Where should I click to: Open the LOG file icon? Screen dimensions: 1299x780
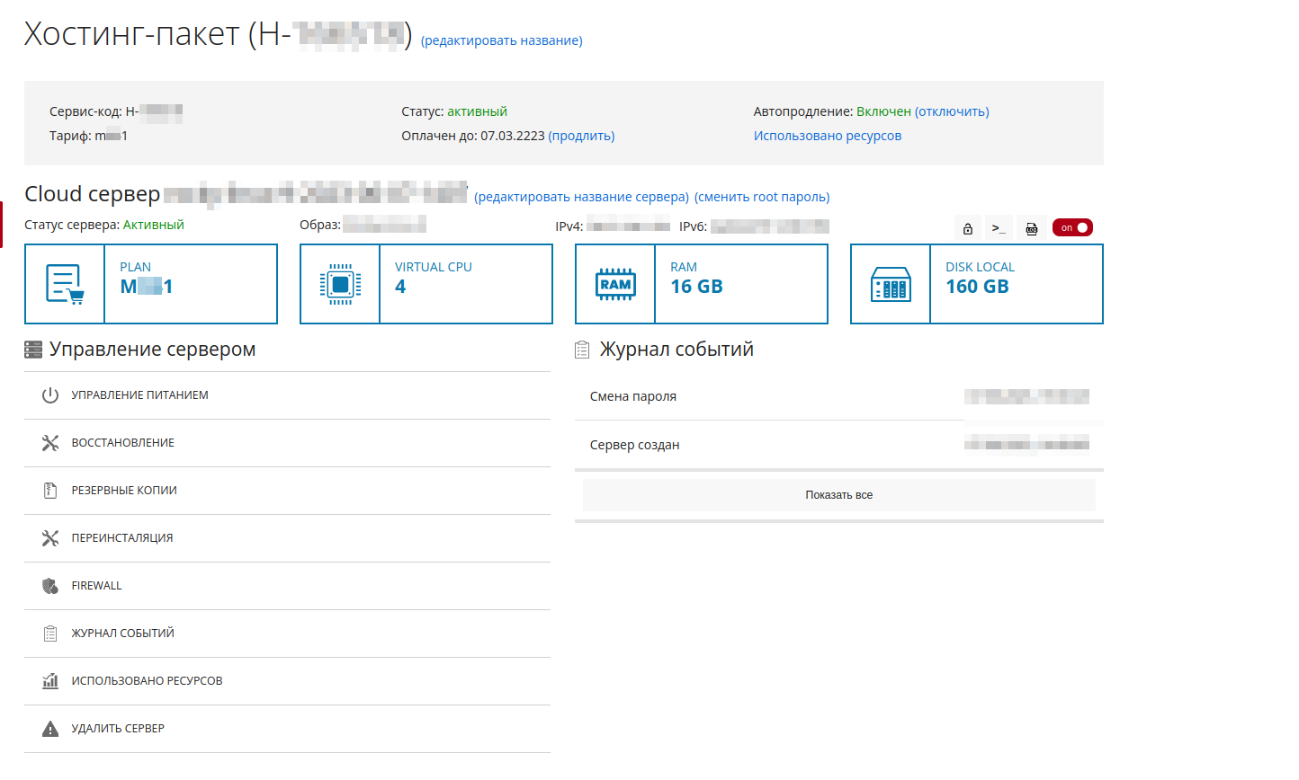[1032, 228]
